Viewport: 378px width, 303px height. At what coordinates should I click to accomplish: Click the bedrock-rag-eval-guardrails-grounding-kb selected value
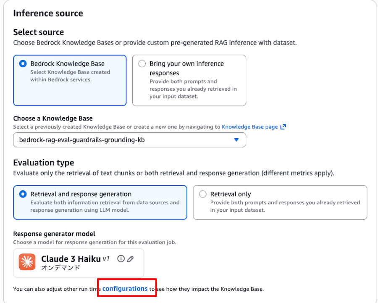[x=82, y=140]
